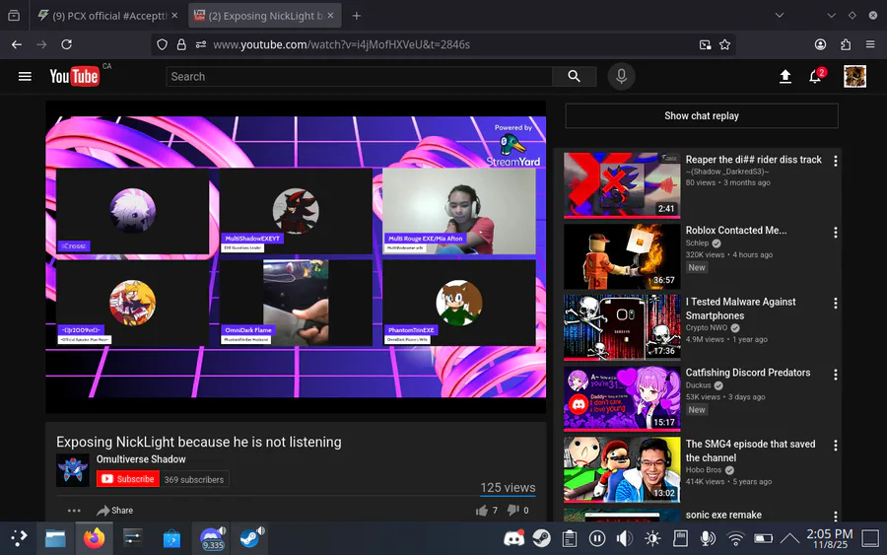The height and width of the screenshot is (555, 887).
Task: Open the microphone tray icon
Action: (x=708, y=538)
